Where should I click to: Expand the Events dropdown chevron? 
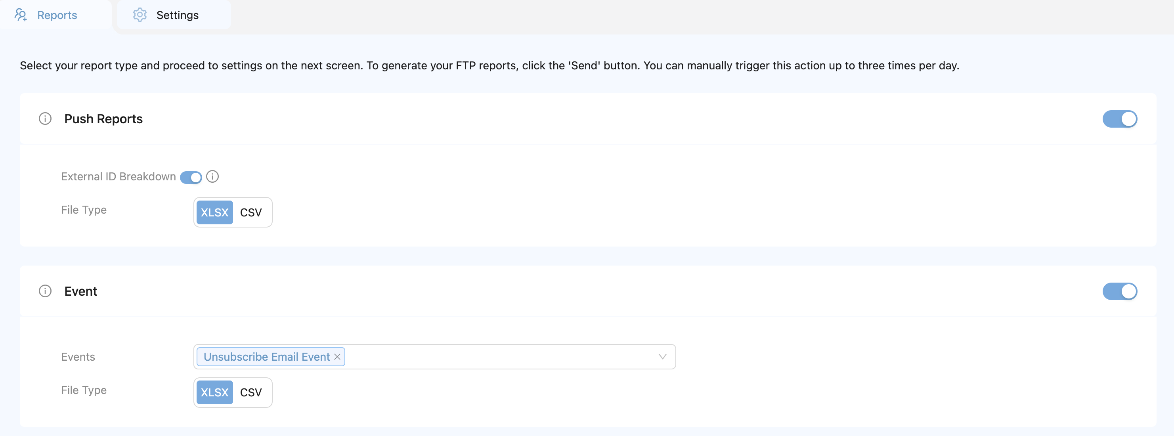click(x=662, y=357)
